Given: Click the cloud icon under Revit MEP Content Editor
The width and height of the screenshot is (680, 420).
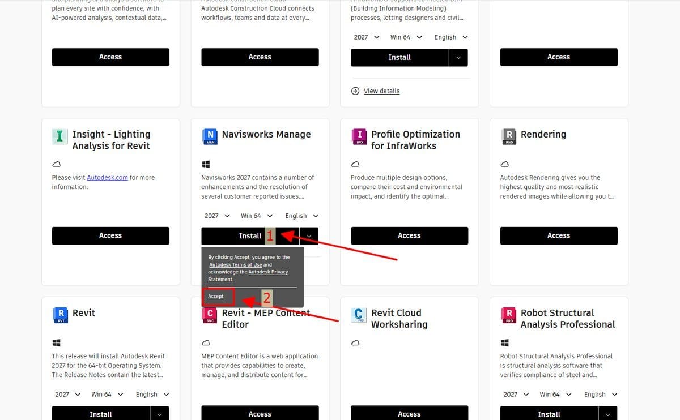Looking at the screenshot, I should coord(206,343).
